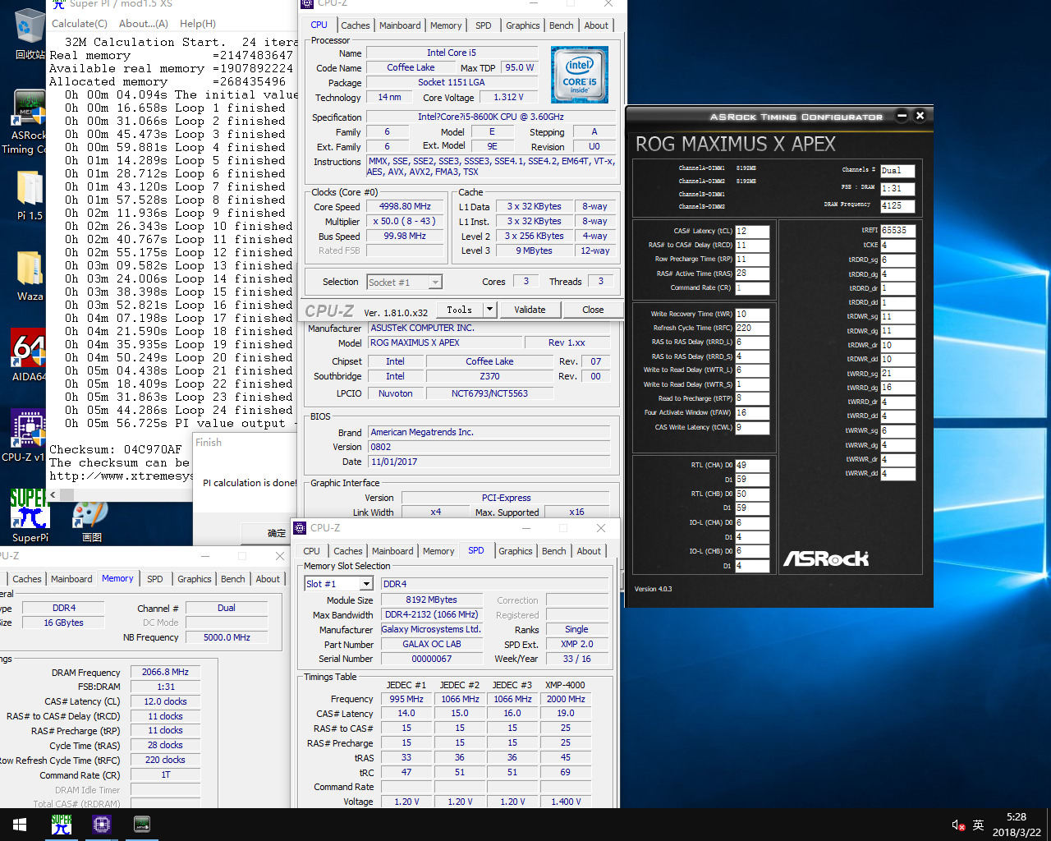The width and height of the screenshot is (1051, 841).
Task: Open the Windows Start menu
Action: pos(20,825)
